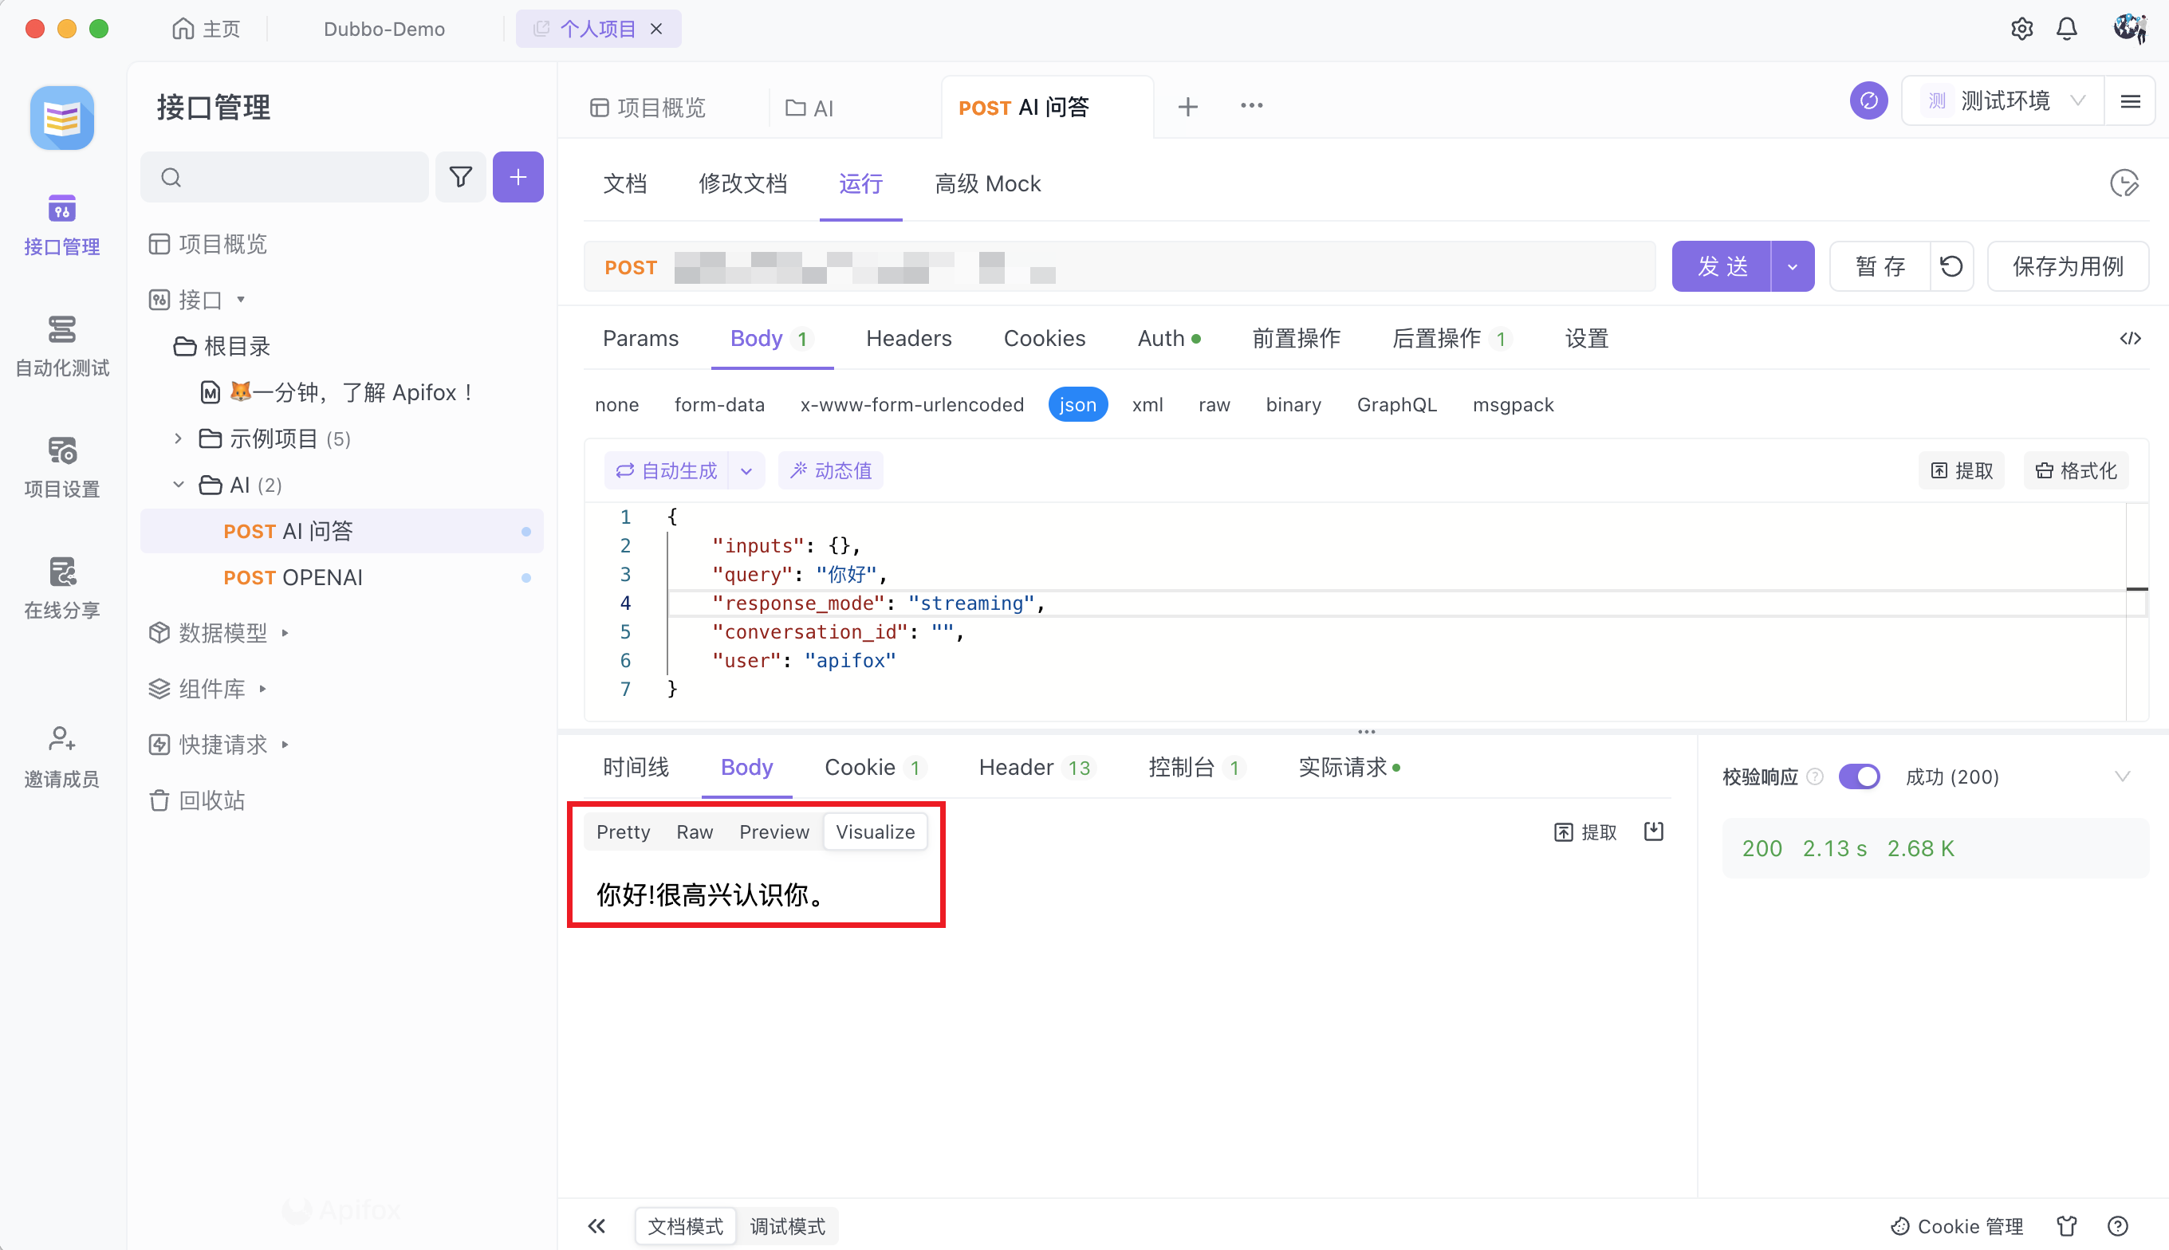Click the purple plus add button
The image size is (2169, 1250).
pyautogui.click(x=518, y=178)
